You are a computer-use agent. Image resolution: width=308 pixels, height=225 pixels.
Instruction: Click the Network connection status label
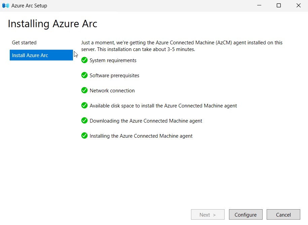coord(112,90)
